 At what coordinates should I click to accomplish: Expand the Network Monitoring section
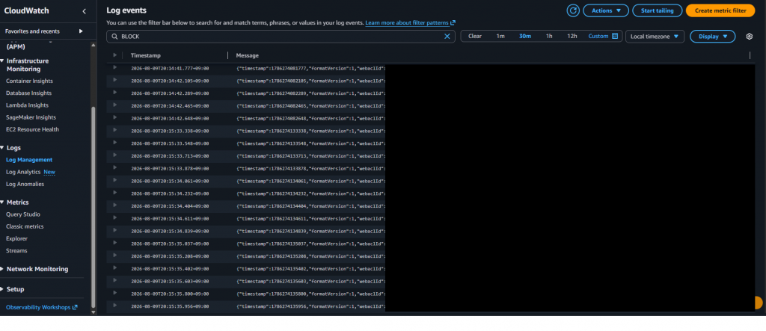pos(2,269)
